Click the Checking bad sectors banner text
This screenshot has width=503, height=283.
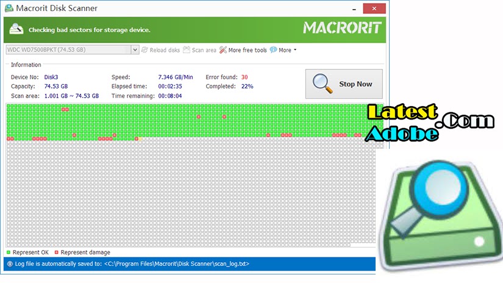(90, 30)
